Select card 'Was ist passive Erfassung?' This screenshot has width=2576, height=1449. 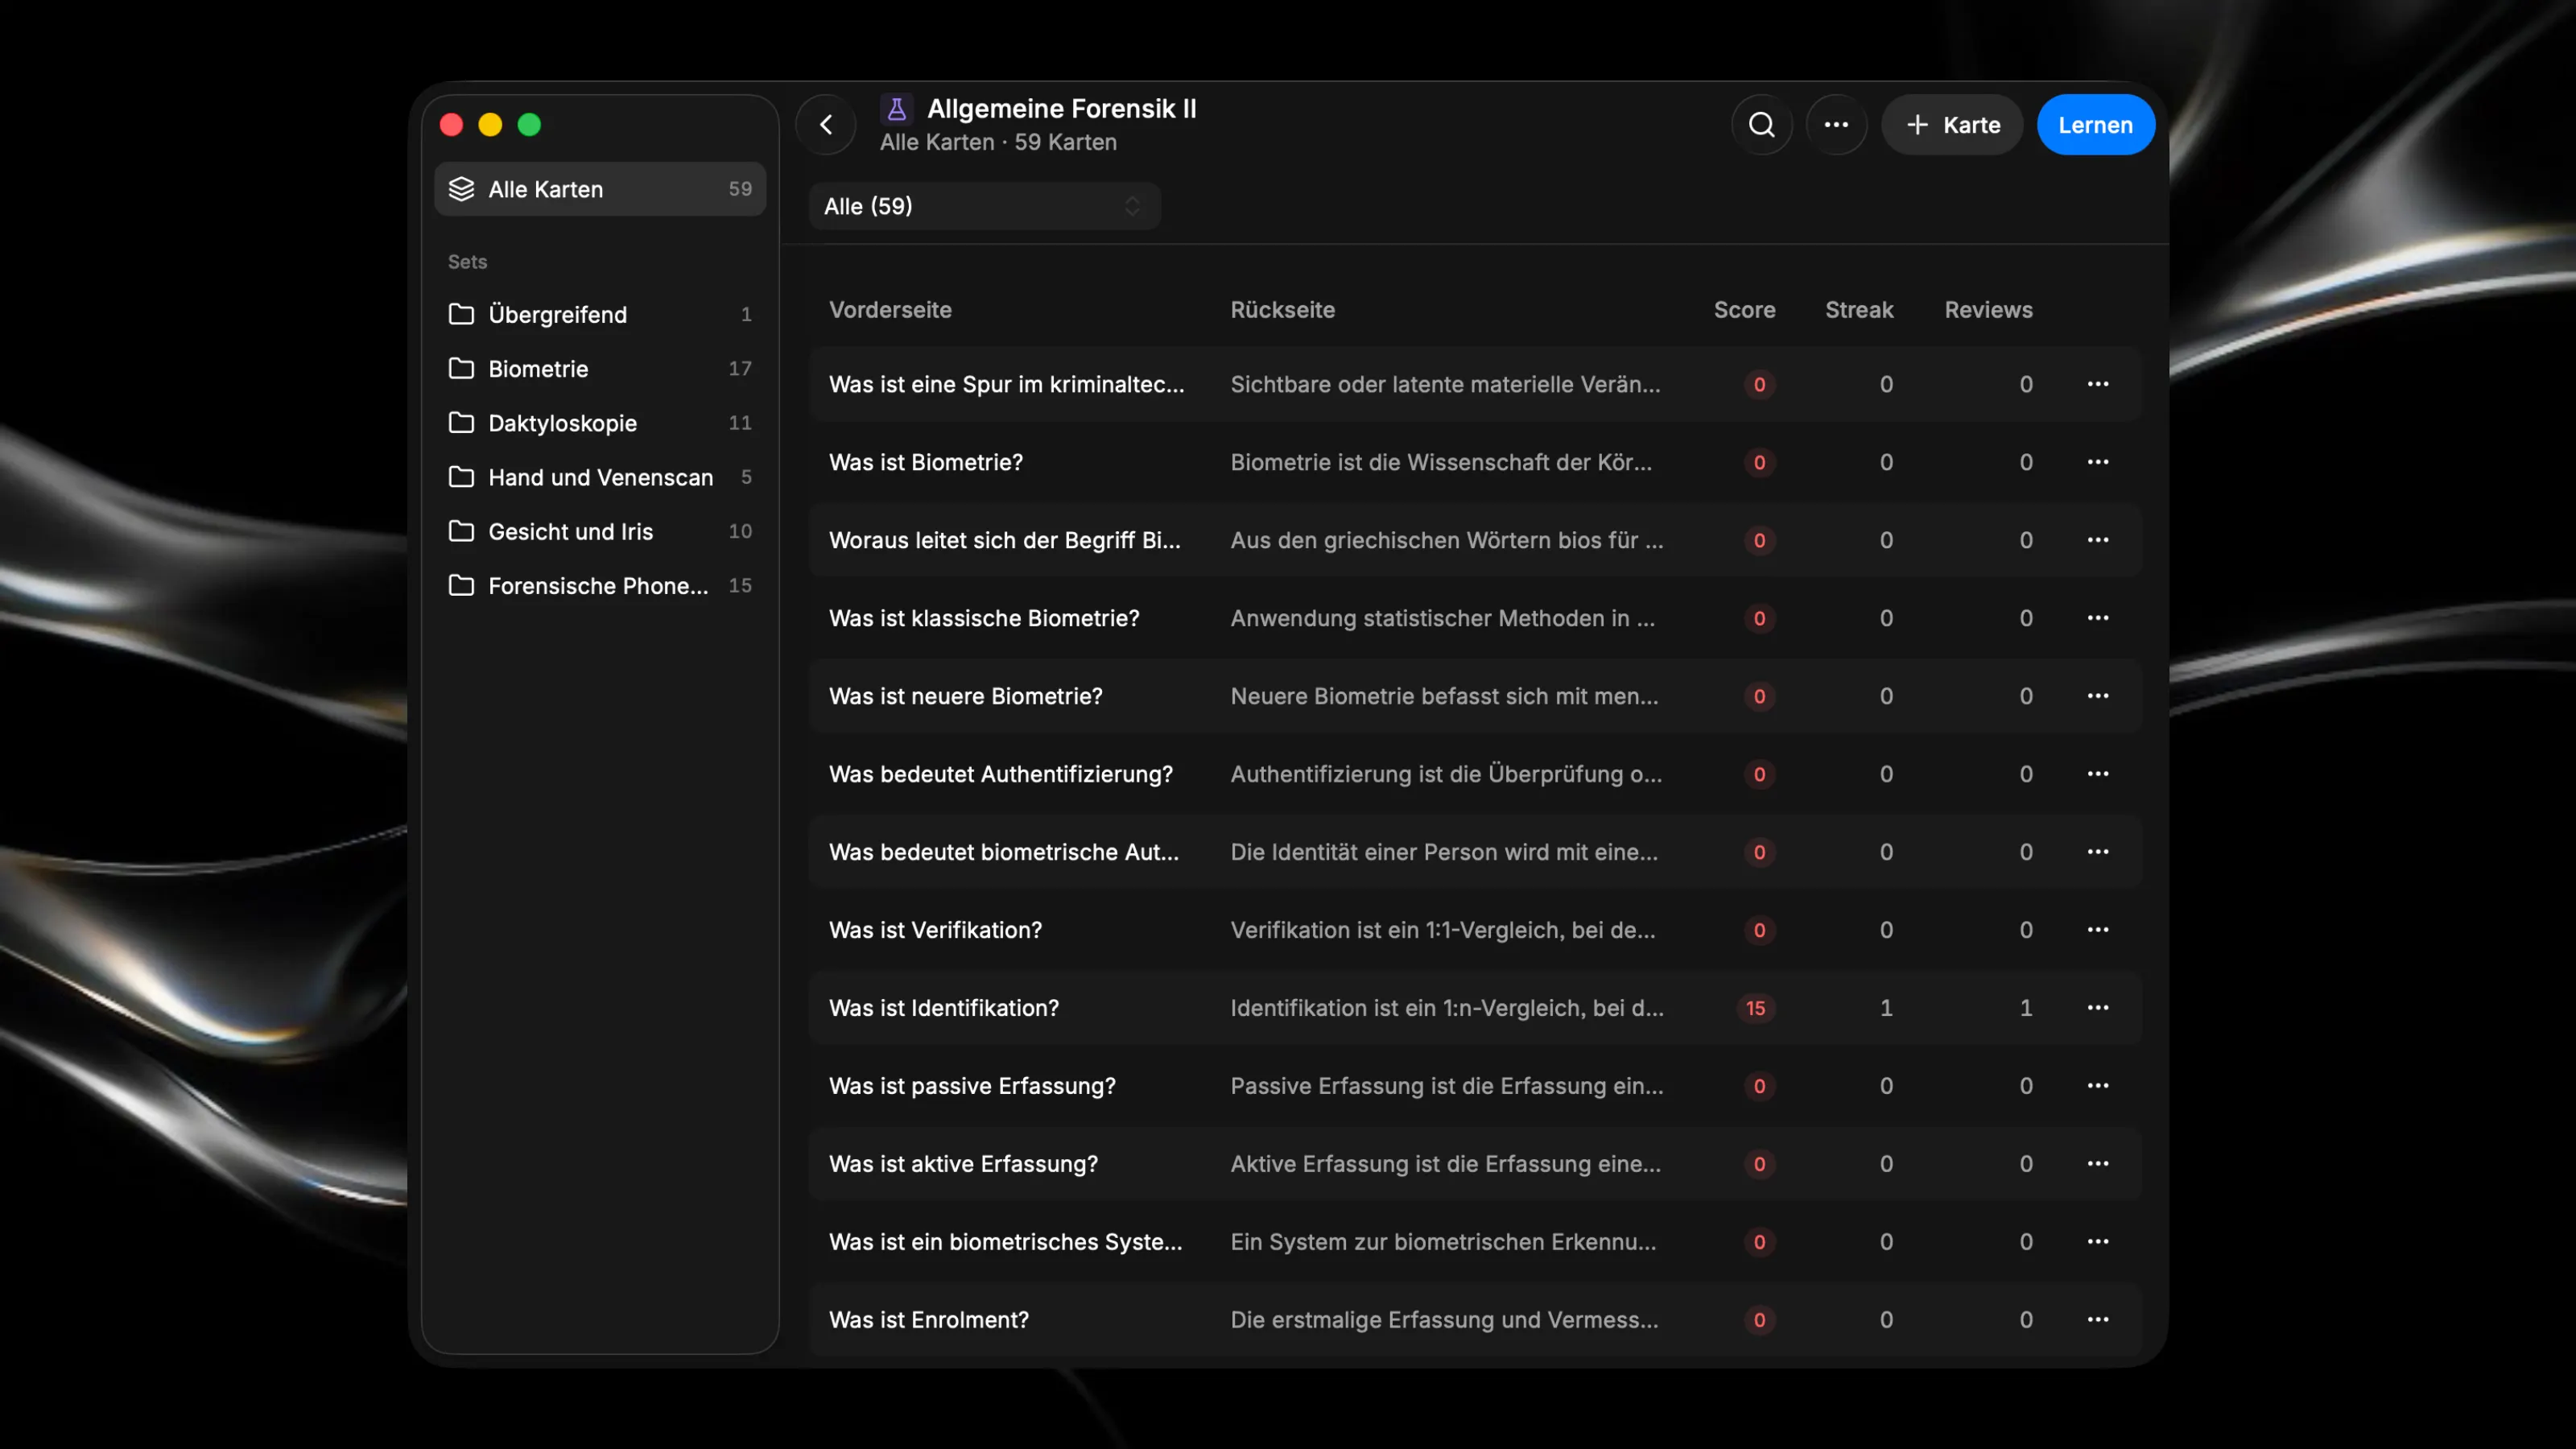1474,1086
